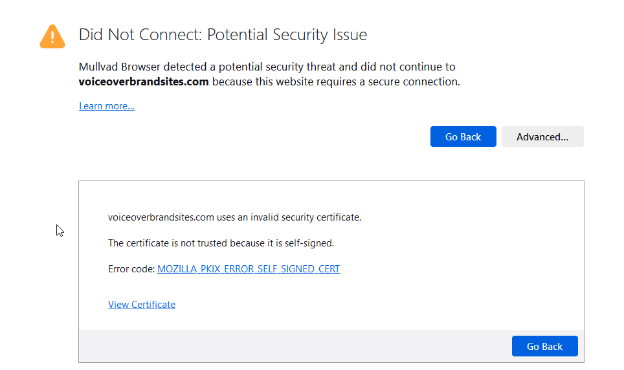Open the View Certificate link

coord(142,305)
